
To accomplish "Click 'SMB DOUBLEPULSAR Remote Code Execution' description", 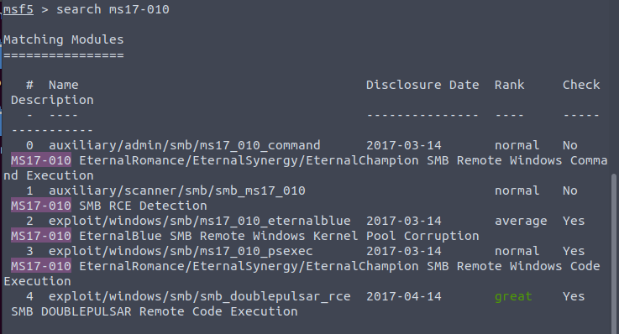I will pos(155,311).
